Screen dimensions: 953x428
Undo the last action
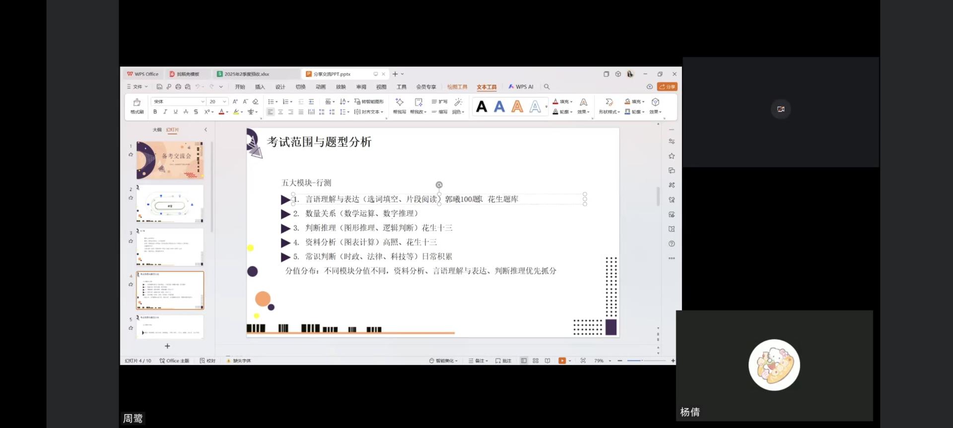pyautogui.click(x=198, y=87)
